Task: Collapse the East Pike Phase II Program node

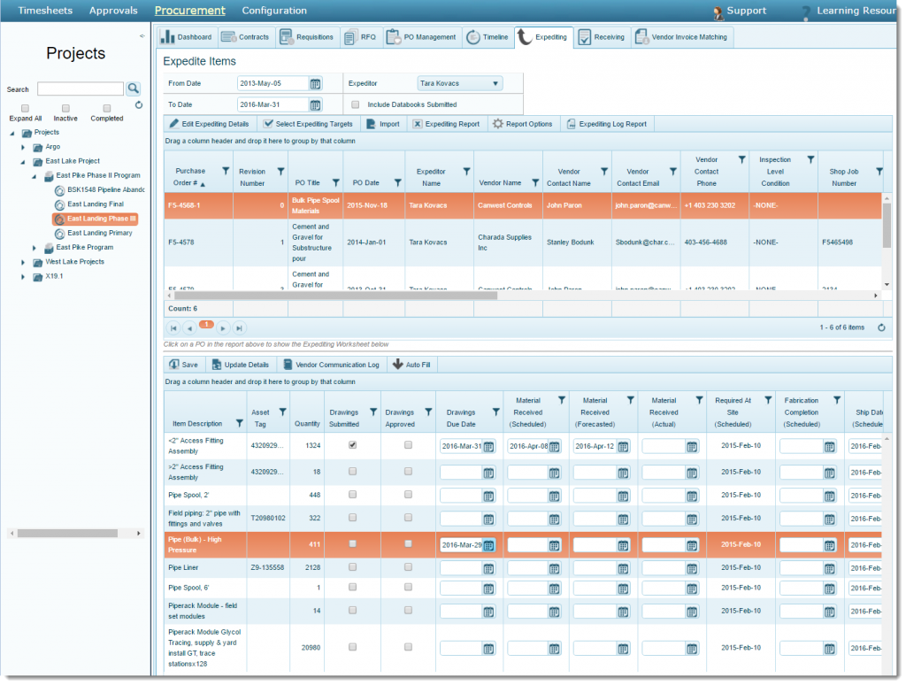Action: pyautogui.click(x=34, y=175)
